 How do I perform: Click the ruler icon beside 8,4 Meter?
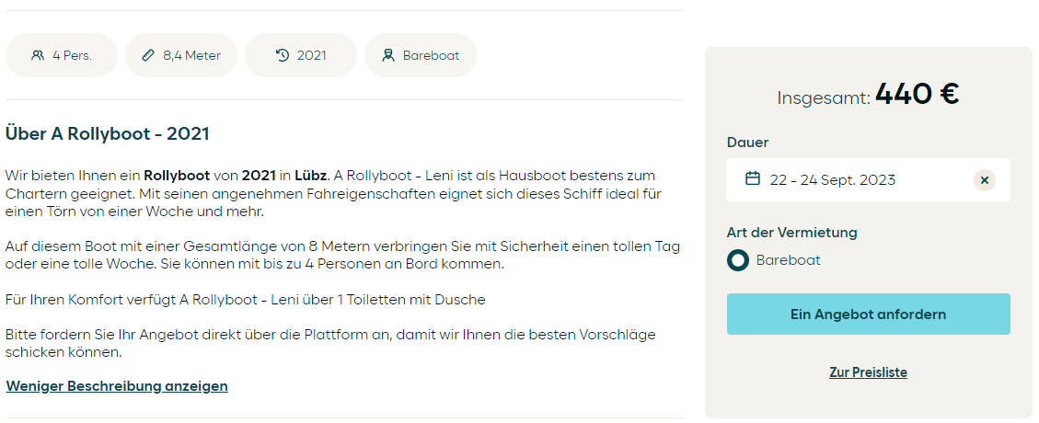[x=148, y=55]
